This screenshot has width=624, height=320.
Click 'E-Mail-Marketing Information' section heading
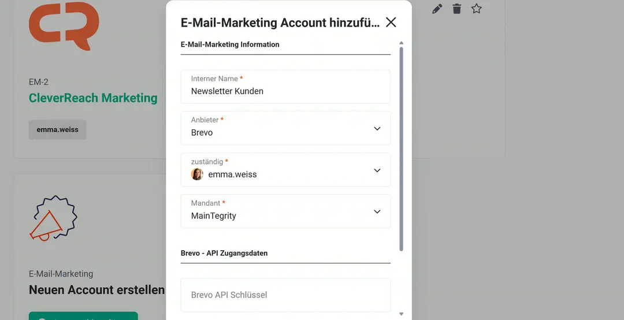tap(230, 44)
